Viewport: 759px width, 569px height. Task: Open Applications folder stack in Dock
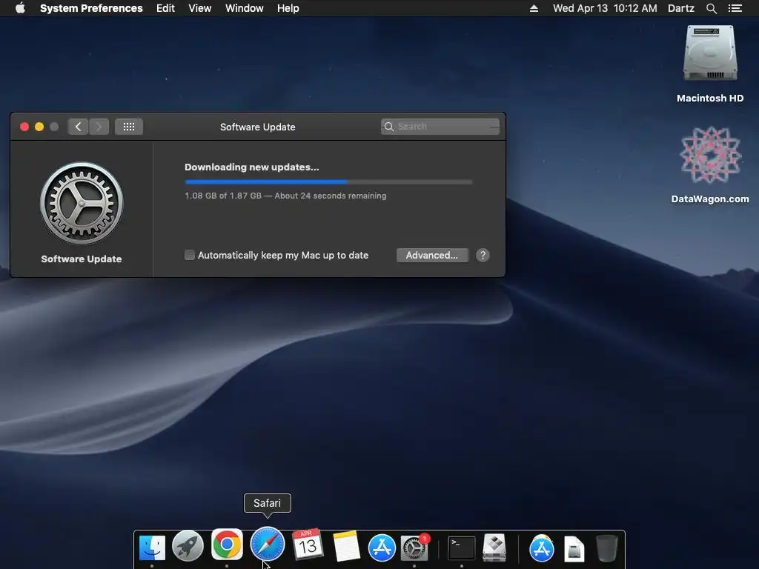click(x=542, y=549)
